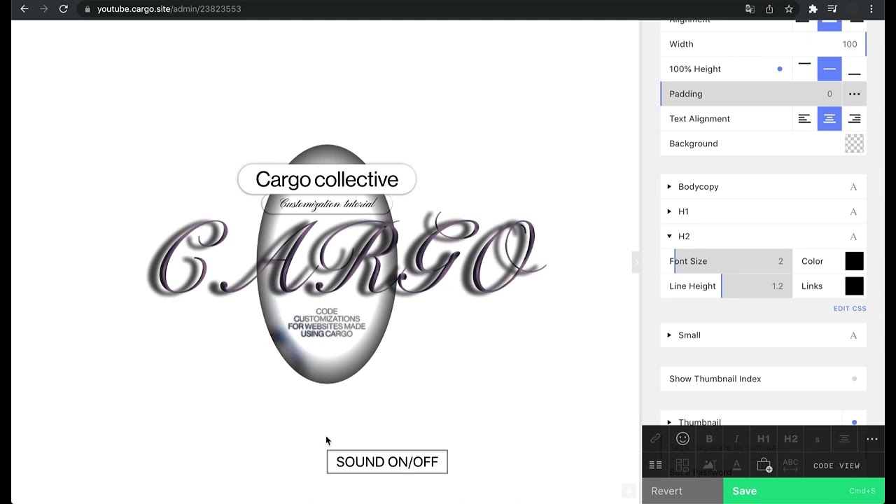Align text right in settings panel

[854, 119]
